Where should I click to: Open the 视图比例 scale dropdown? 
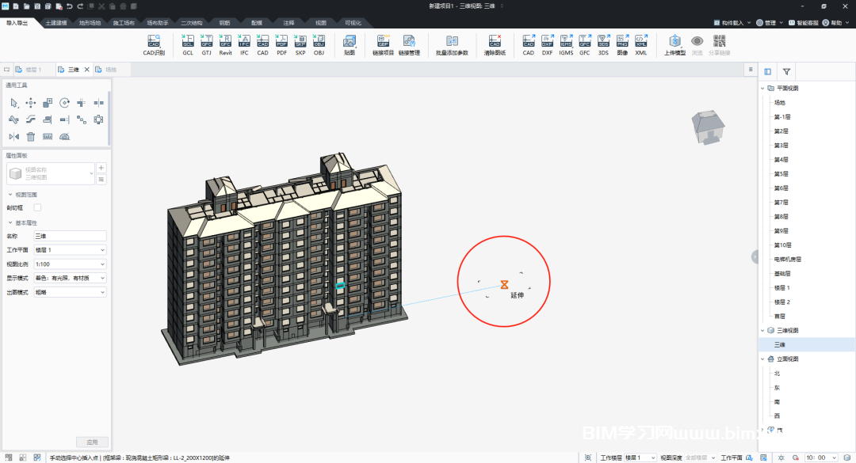[x=70, y=264]
